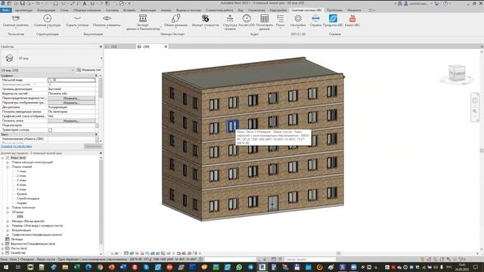Switch to the Управление ribbon tab
This screenshot has height=272, width=484.
click(256, 10)
